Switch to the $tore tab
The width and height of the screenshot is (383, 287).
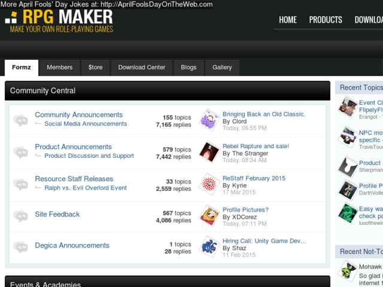(x=96, y=68)
